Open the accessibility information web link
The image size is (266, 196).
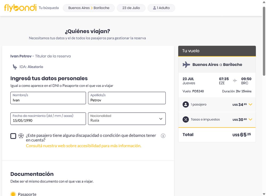84,146
